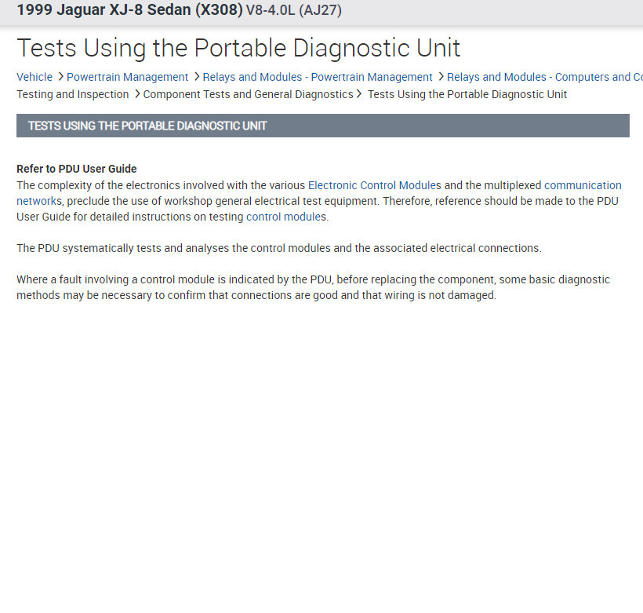Image resolution: width=643 pixels, height=613 pixels.
Task: Go to Relays and Modules - Powertrain Management
Action: tap(318, 77)
